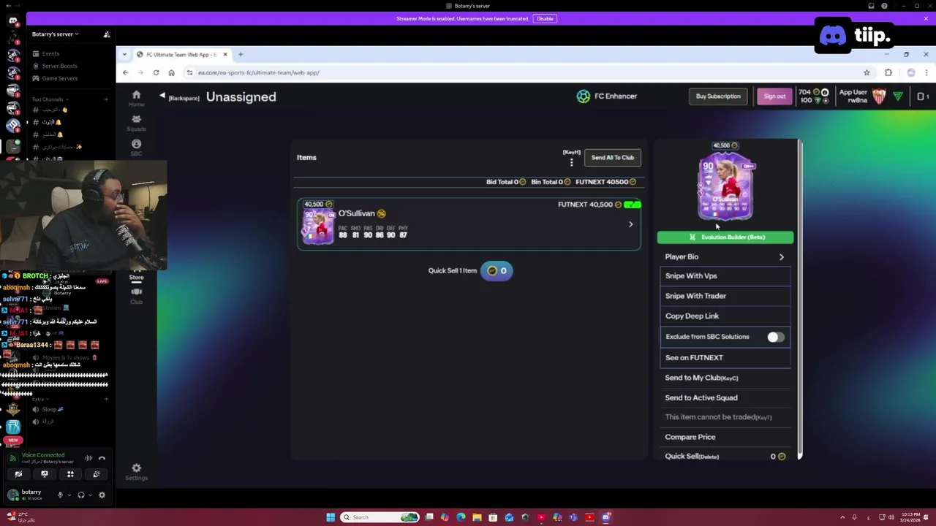Viewport: 936px width, 526px height.
Task: Open Home in the web app sidebar
Action: tap(136, 99)
